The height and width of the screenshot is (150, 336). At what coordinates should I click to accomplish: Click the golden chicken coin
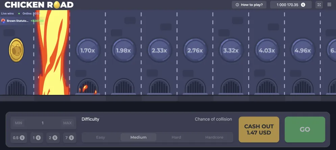pyautogui.click(x=16, y=50)
